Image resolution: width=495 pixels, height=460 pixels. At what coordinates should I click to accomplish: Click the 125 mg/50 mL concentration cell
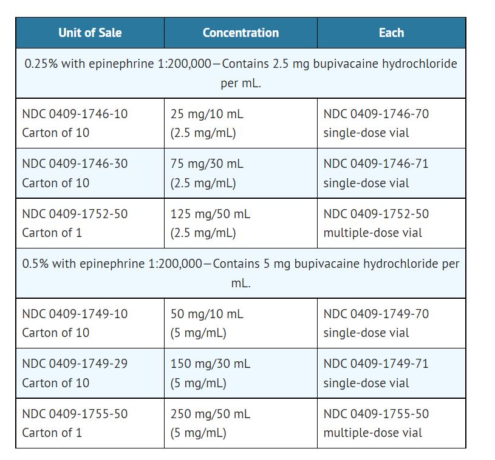(x=241, y=223)
